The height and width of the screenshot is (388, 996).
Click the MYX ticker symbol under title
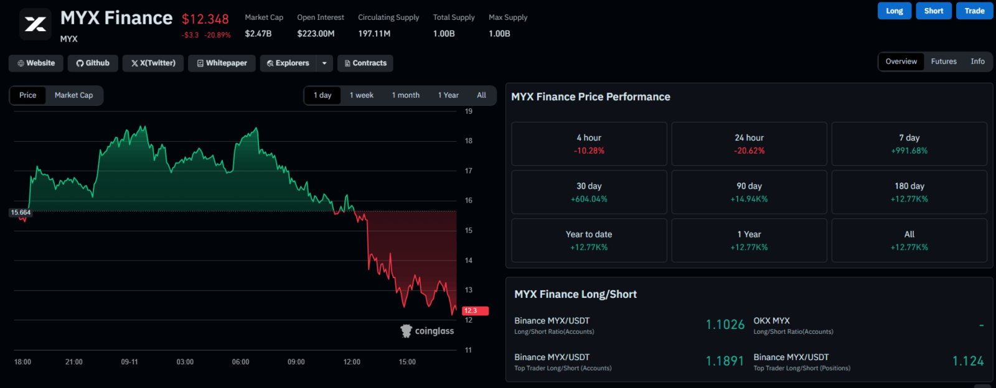coord(69,39)
